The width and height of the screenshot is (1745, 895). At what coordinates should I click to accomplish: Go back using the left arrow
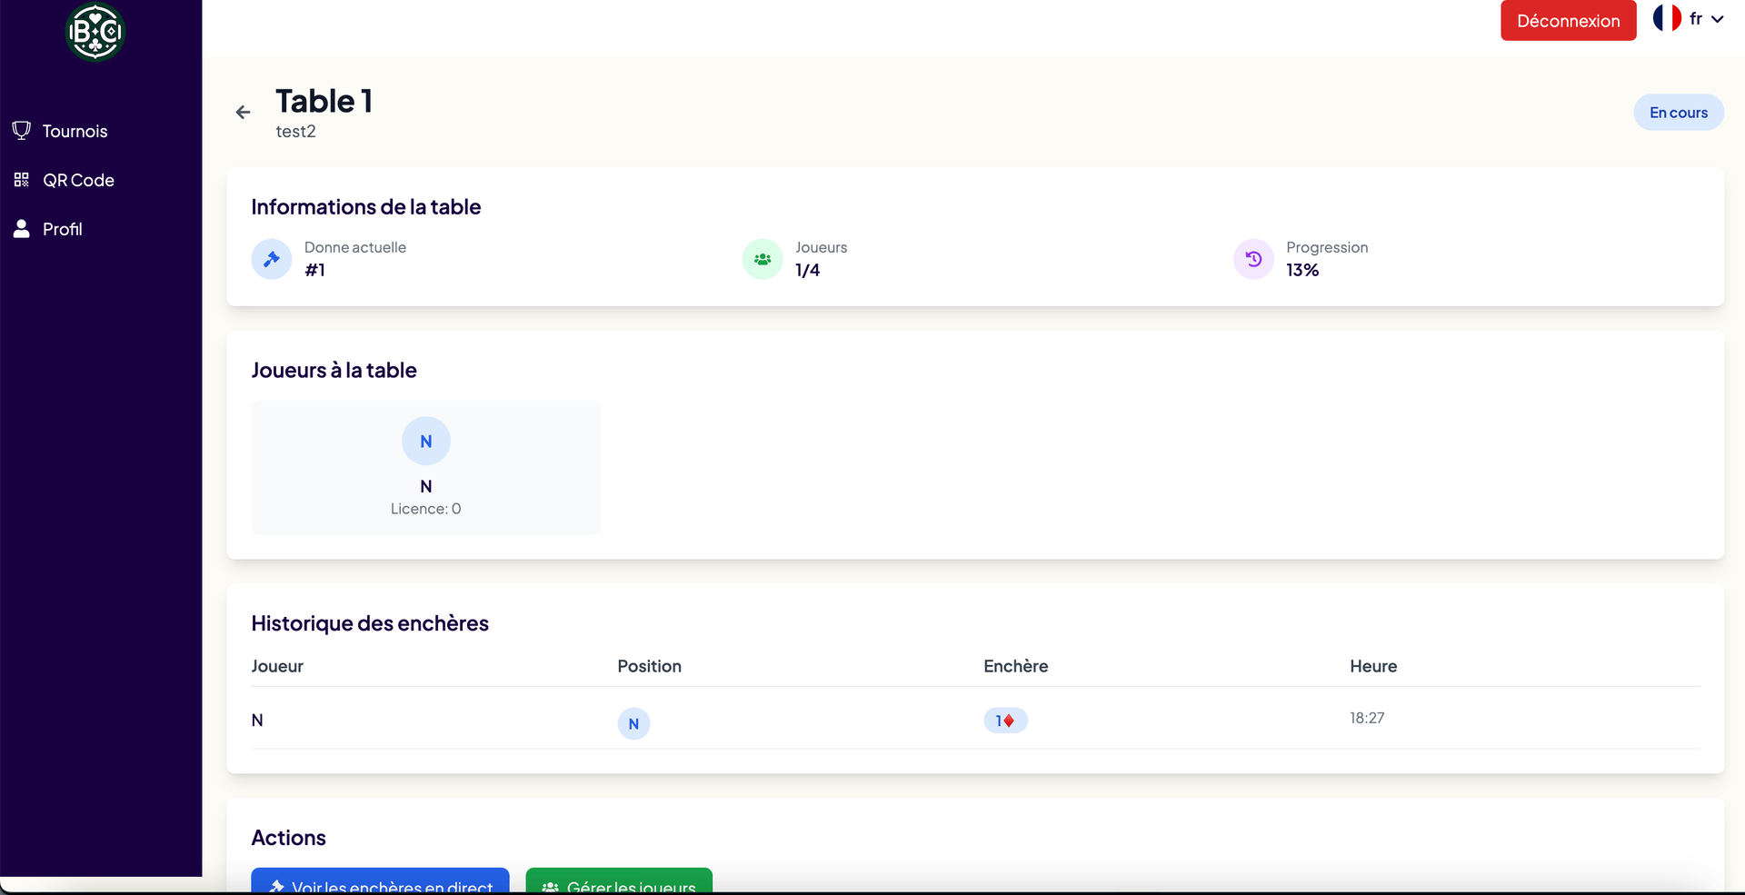[x=243, y=112]
